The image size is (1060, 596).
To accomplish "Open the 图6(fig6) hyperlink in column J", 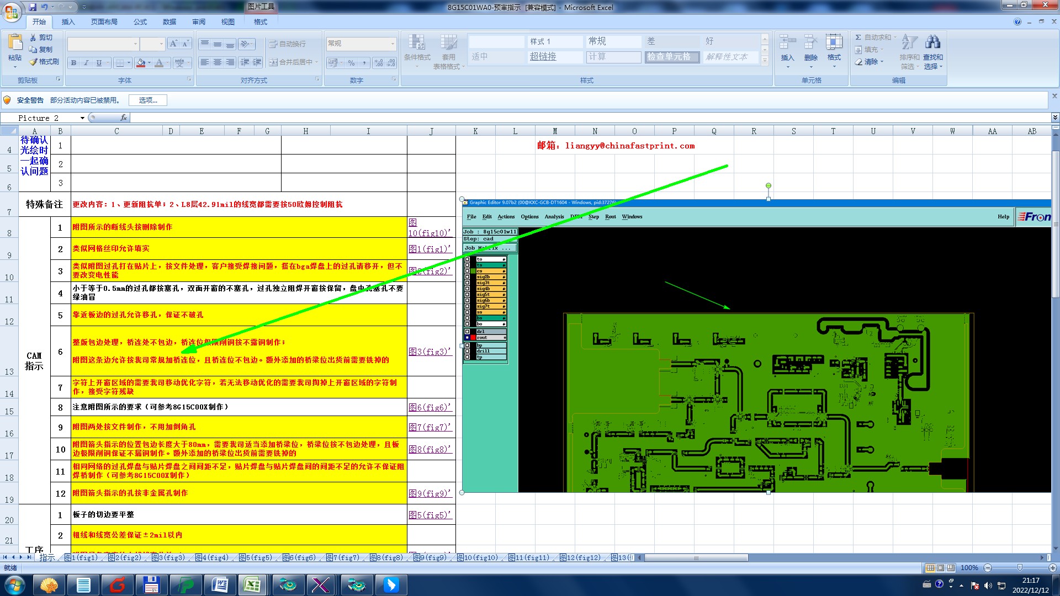I will coord(430,407).
